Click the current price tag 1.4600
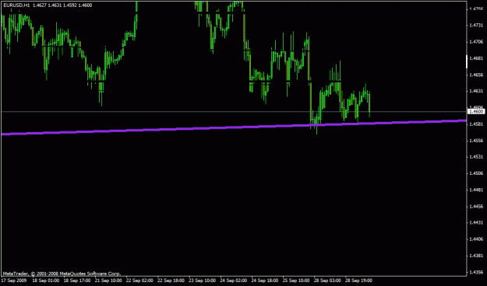Image resolution: width=487 pixels, height=286 pixels. (477, 112)
